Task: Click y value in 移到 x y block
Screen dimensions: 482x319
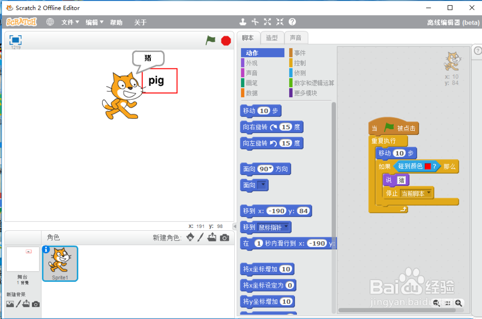Action: point(303,211)
